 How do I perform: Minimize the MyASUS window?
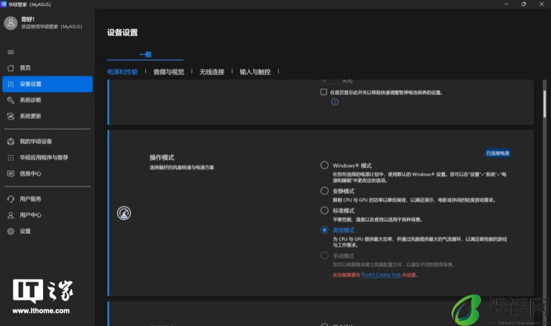click(x=507, y=4)
